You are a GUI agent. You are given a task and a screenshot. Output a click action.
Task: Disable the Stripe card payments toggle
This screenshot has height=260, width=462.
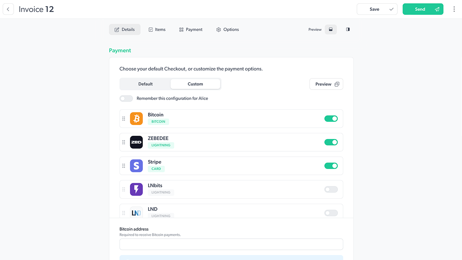point(331,166)
